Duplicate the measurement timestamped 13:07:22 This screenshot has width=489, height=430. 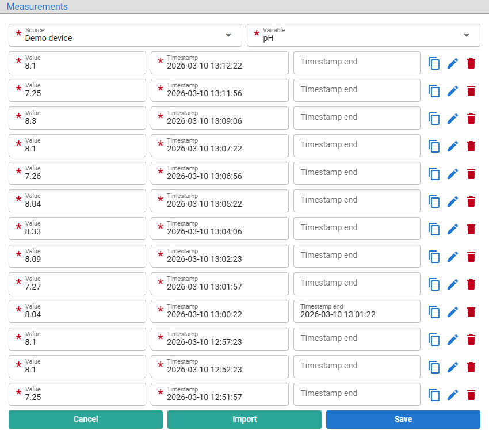(x=434, y=146)
